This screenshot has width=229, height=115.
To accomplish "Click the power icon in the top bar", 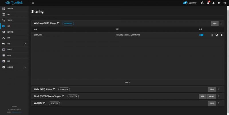I will click(x=224, y=3).
